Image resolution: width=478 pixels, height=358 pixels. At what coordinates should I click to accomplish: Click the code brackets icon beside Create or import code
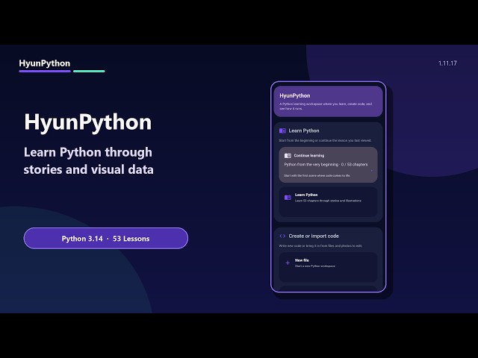(x=282, y=236)
